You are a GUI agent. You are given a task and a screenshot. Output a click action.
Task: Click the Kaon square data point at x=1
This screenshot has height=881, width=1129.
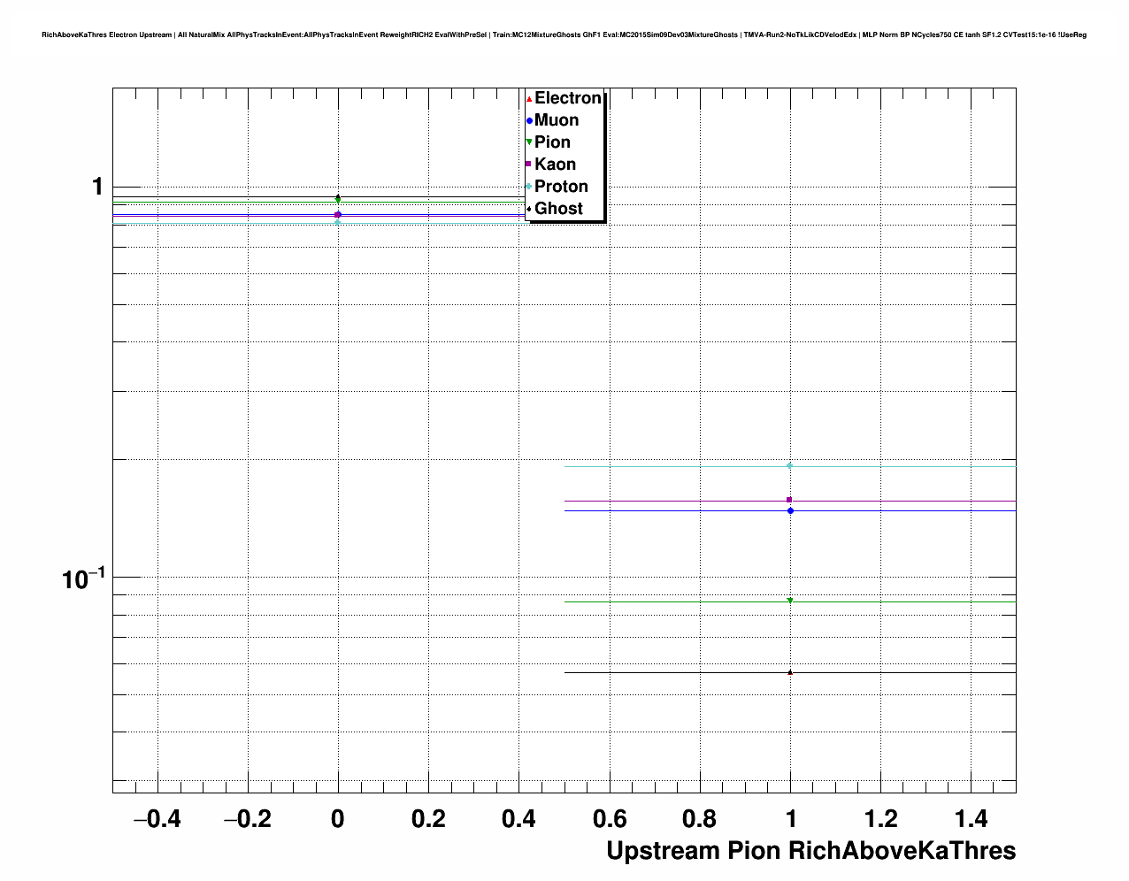(789, 500)
